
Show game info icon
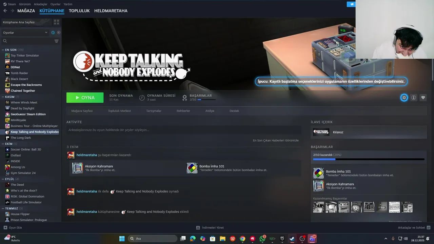click(x=414, y=98)
